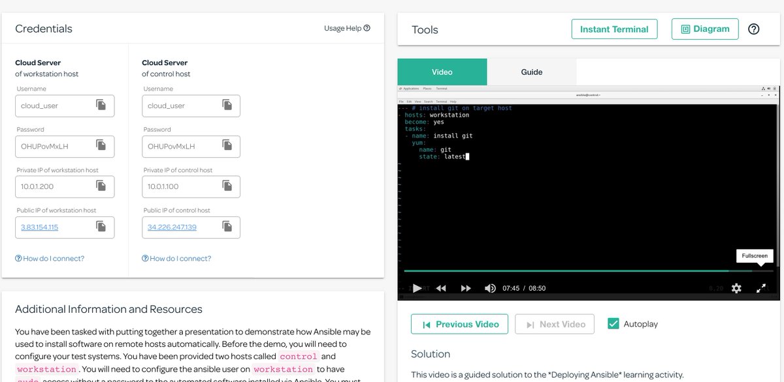The height and width of the screenshot is (382, 784).
Task: Copy workstation public IP 3.83.154.115
Action: click(x=101, y=226)
